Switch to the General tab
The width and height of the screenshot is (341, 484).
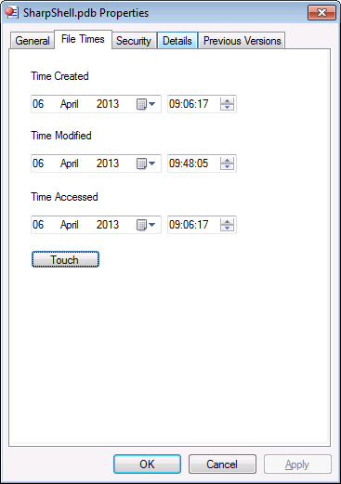(x=33, y=41)
